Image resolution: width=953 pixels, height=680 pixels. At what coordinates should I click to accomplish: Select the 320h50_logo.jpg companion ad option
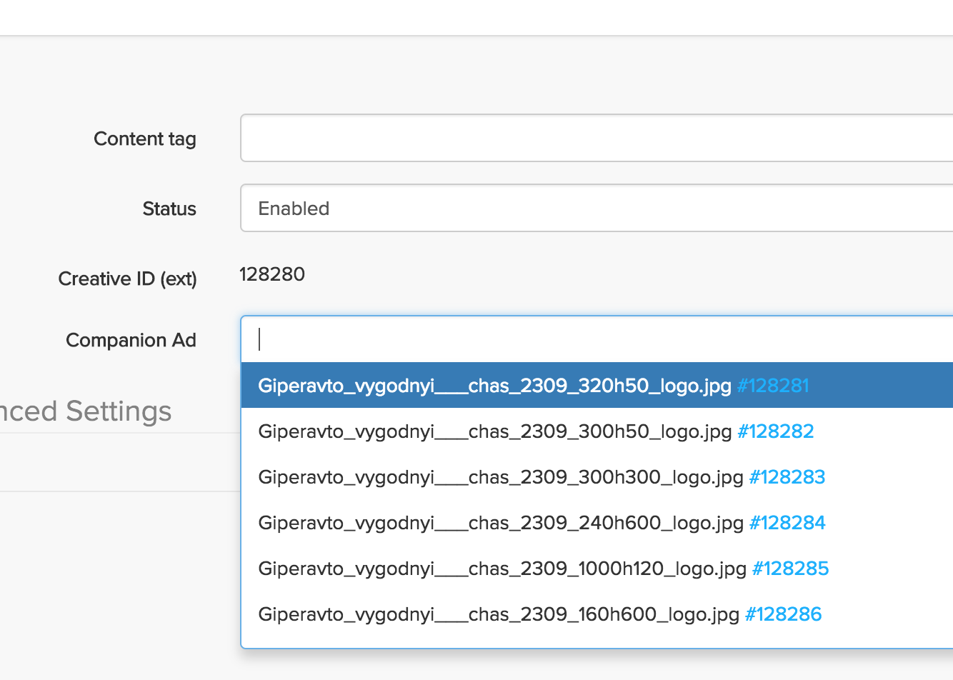click(494, 386)
